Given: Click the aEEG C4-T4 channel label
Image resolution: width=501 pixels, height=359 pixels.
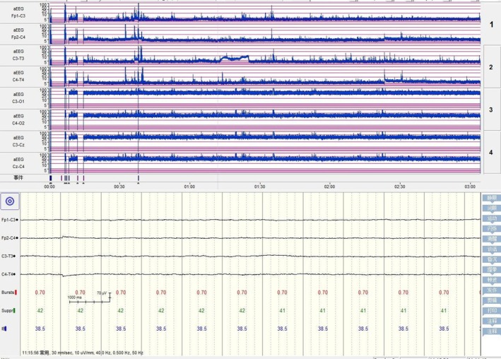Looking at the screenshot, I should pos(18,76).
